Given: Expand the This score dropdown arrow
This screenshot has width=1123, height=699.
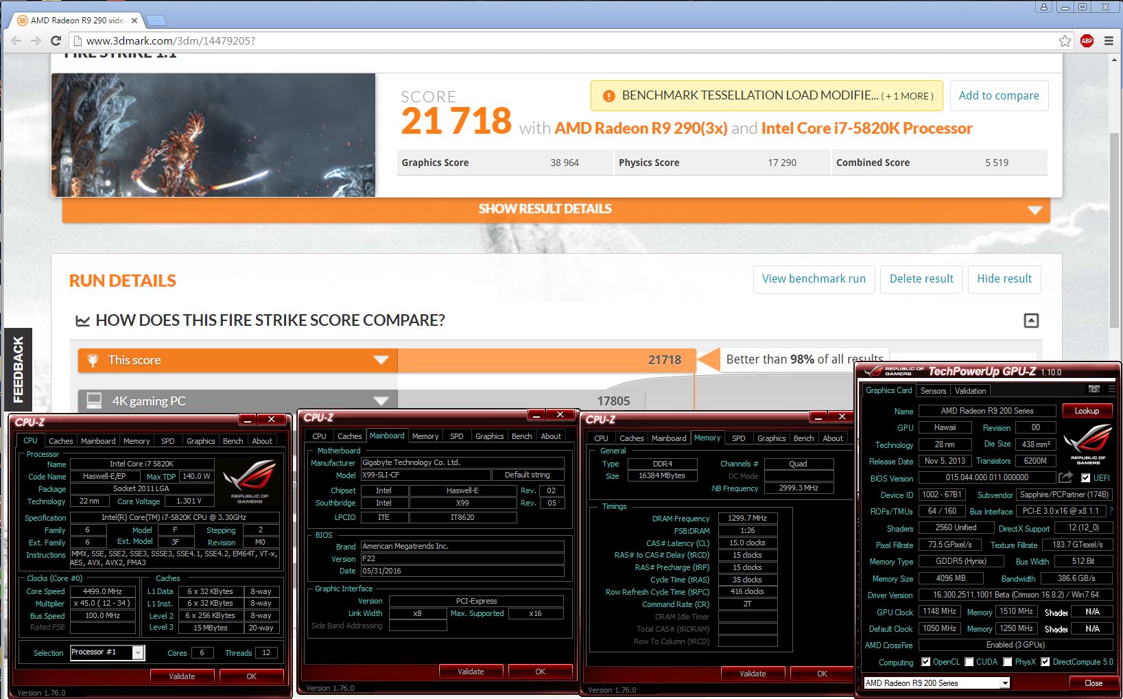Looking at the screenshot, I should click(x=381, y=360).
